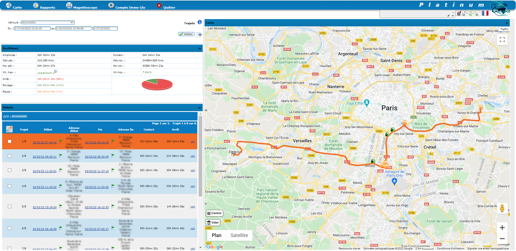Screen dimensions: 516x251
Task: Click the Raccourcis clavier link
Action: point(349,249)
